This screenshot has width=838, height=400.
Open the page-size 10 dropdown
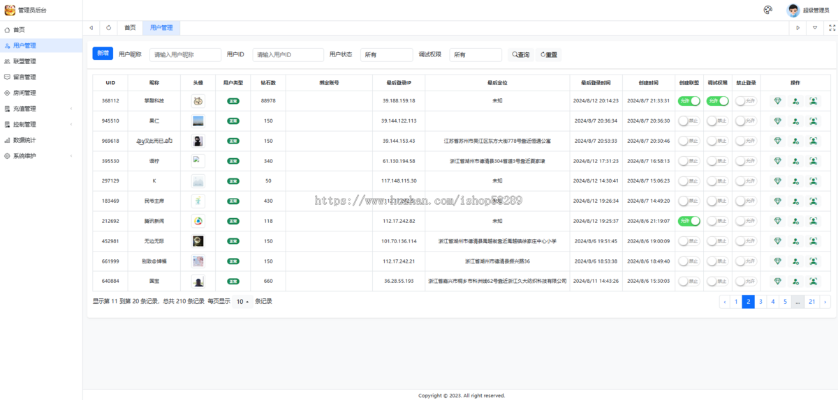pyautogui.click(x=243, y=302)
